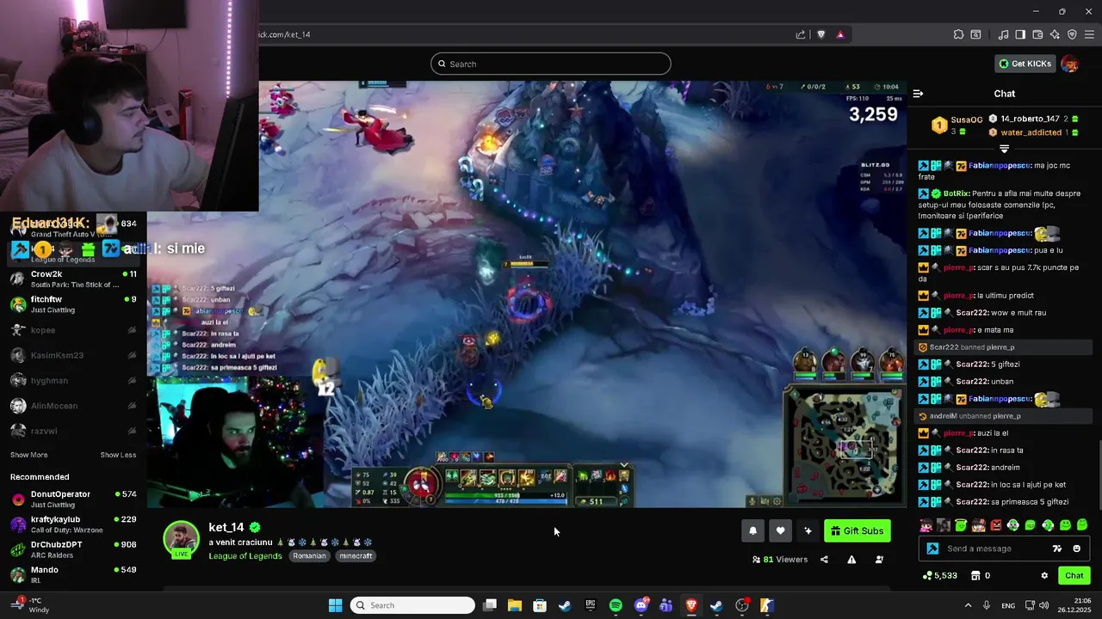Open the Gift Subs button

tap(857, 530)
